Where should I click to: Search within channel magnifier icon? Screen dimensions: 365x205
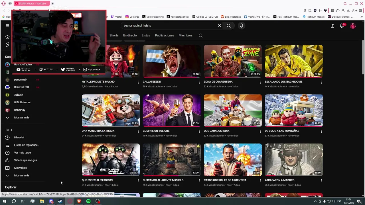click(x=201, y=36)
